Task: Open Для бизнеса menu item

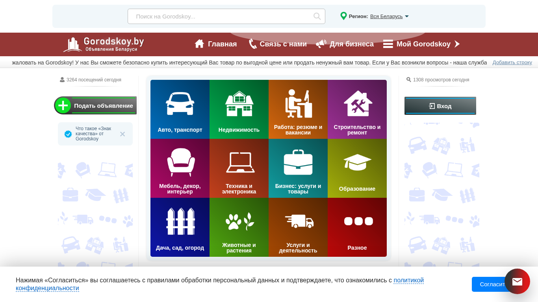Action: click(352, 44)
